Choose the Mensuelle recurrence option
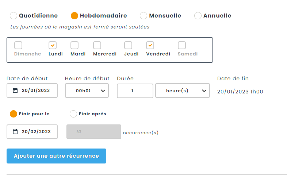The width and height of the screenshot is (287, 181). coord(143,16)
